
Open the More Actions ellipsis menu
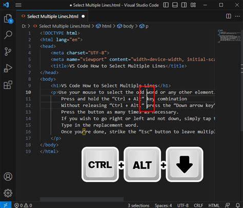(x=237, y=16)
